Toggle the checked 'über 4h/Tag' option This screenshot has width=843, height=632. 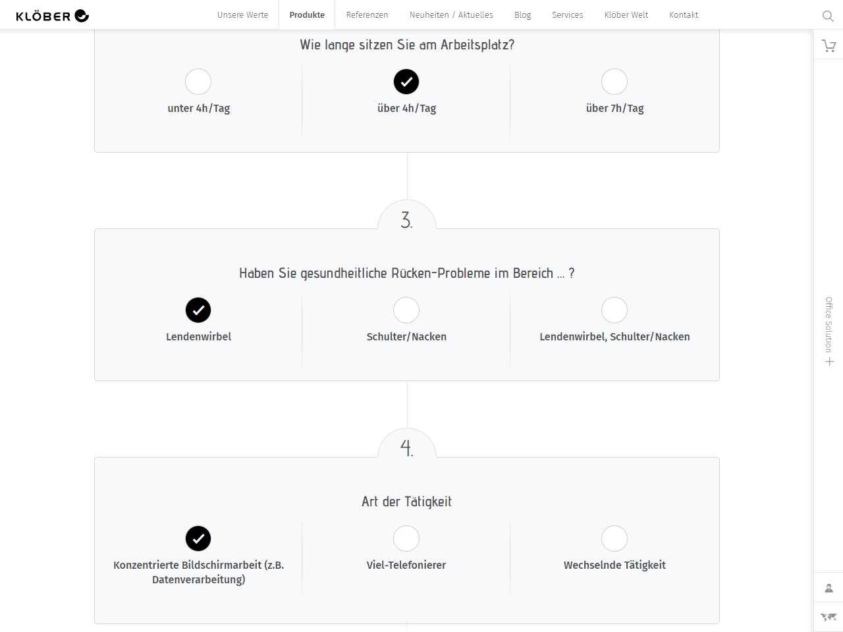tap(406, 82)
